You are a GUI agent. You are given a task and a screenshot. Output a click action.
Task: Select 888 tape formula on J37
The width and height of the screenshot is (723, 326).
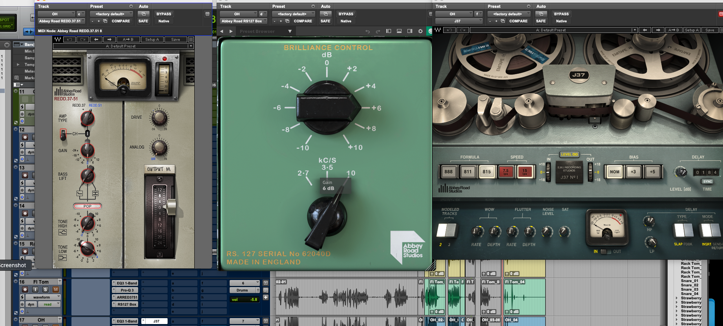click(448, 171)
